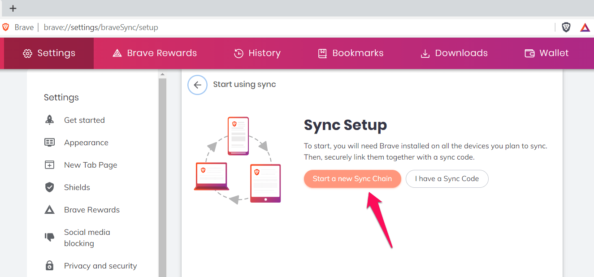Screen dimensions: 594x277
Task: Click the back arrow beside Start using sync
Action: pos(197,85)
